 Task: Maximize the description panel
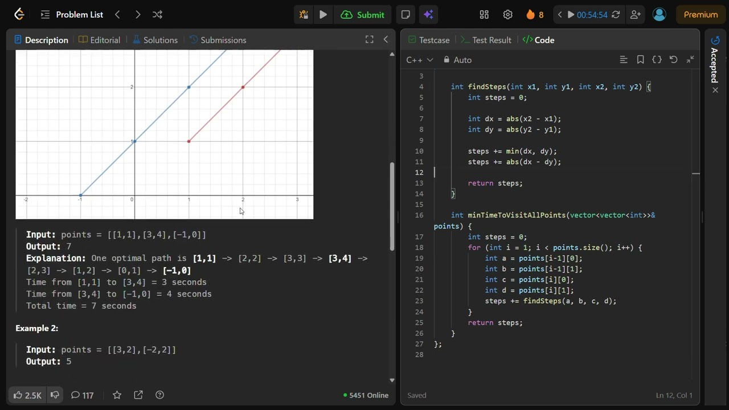(x=370, y=39)
